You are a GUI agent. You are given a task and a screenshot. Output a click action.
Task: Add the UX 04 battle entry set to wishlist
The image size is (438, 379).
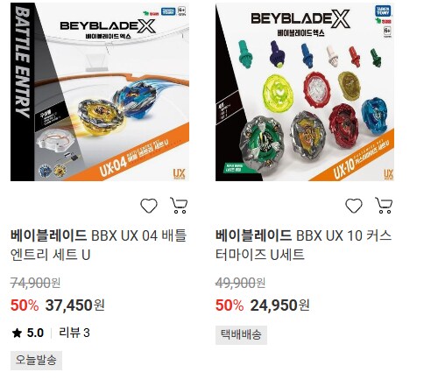(x=149, y=206)
